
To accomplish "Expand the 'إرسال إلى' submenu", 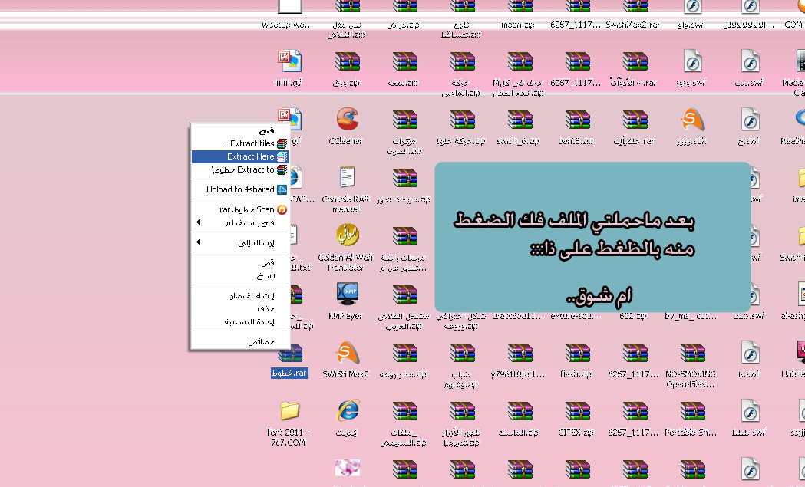I will [x=198, y=242].
